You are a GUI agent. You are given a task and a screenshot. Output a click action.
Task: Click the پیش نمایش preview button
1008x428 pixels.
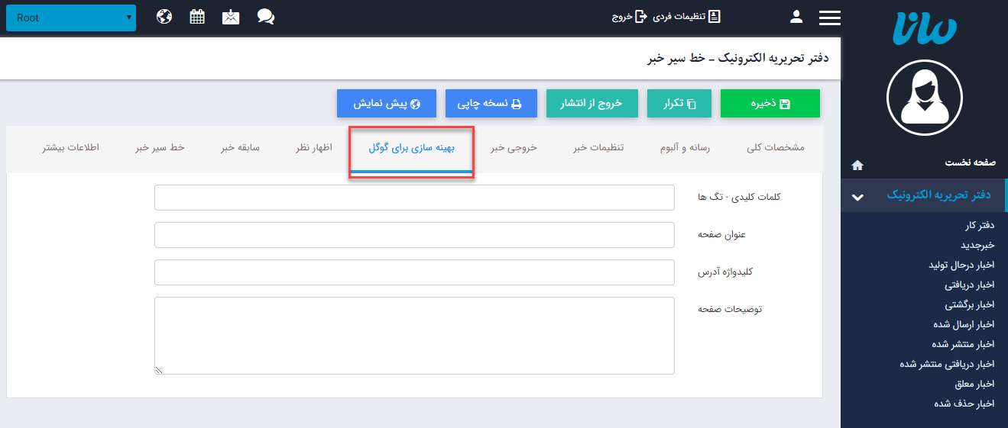387,104
